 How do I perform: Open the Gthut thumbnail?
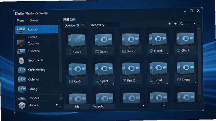coord(158,69)
